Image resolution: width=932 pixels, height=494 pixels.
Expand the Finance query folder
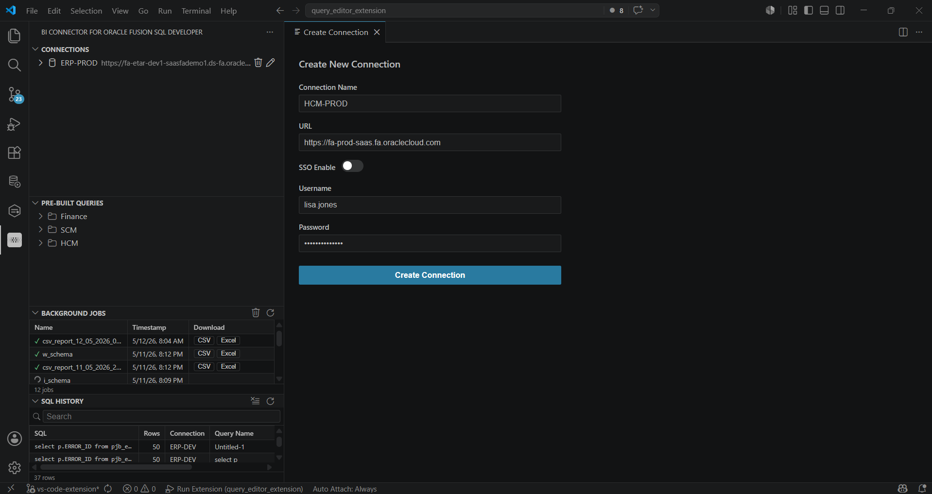(x=41, y=216)
